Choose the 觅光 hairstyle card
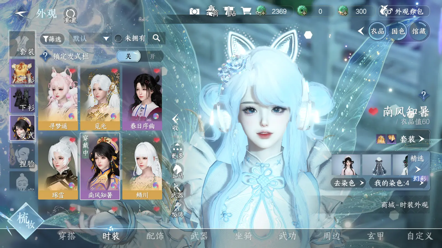This screenshot has height=248, width=442. click(x=100, y=98)
